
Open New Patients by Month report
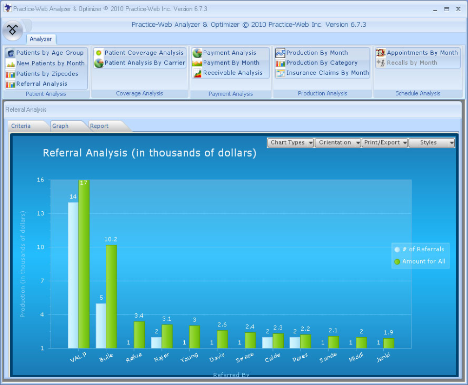click(x=50, y=63)
